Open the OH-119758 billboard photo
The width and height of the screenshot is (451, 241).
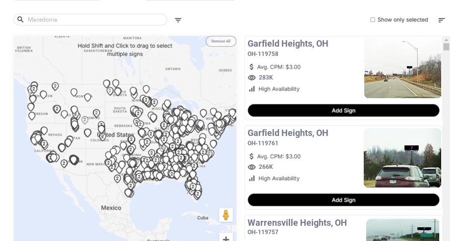(x=402, y=68)
